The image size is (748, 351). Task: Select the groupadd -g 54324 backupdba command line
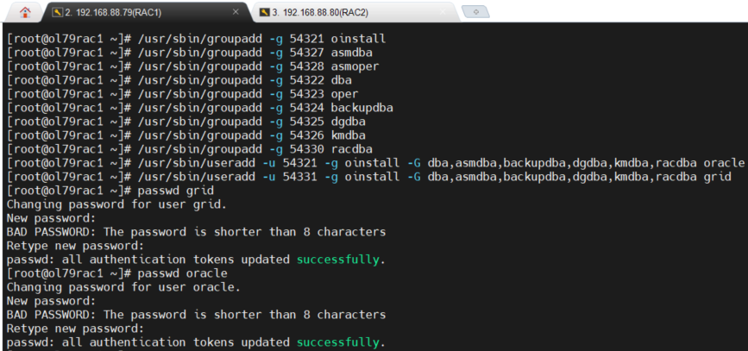pos(200,108)
